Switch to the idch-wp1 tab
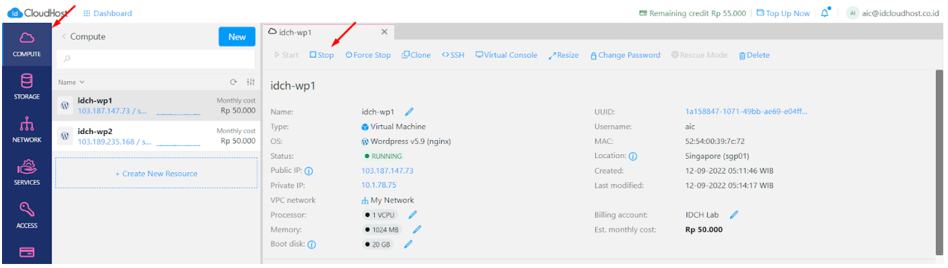This screenshot has width=948, height=268. coord(295,32)
